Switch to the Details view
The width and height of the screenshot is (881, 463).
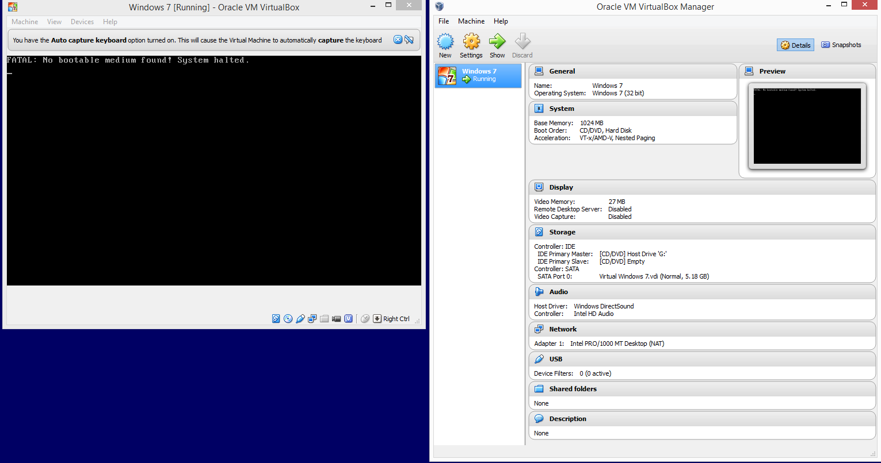point(795,45)
